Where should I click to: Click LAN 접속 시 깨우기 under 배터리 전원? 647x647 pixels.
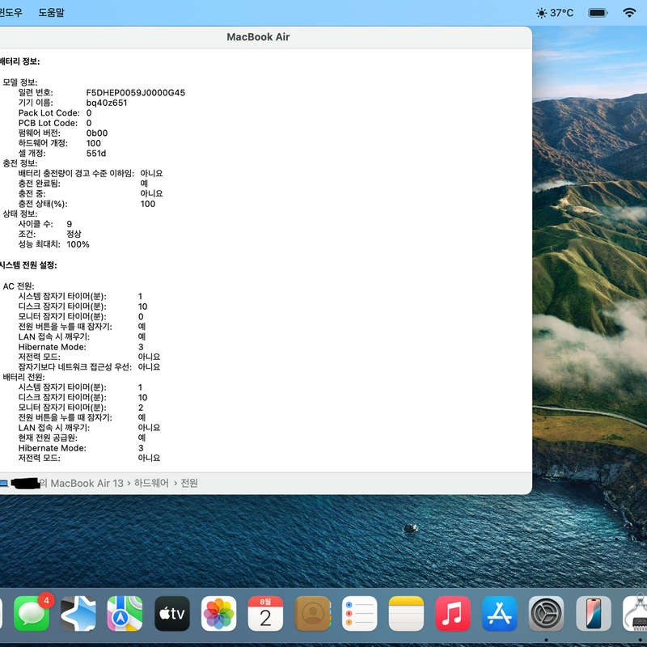point(54,428)
